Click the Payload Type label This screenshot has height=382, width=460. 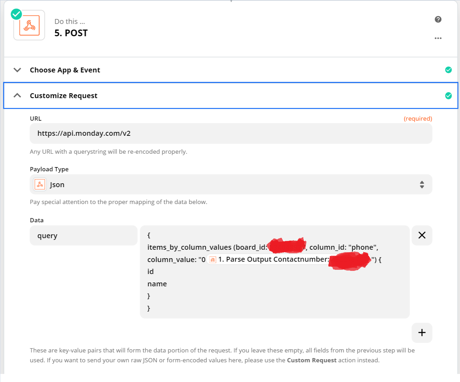(49, 169)
